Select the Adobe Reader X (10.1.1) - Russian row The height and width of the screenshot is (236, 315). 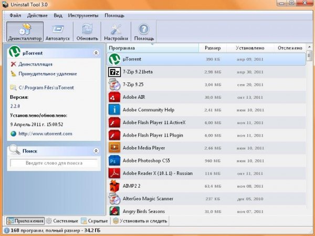[206, 173]
